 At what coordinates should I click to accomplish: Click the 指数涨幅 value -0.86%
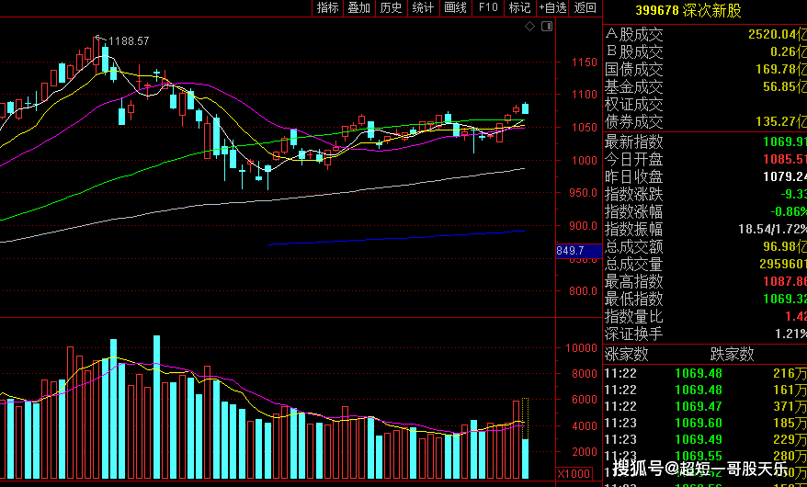tap(789, 212)
